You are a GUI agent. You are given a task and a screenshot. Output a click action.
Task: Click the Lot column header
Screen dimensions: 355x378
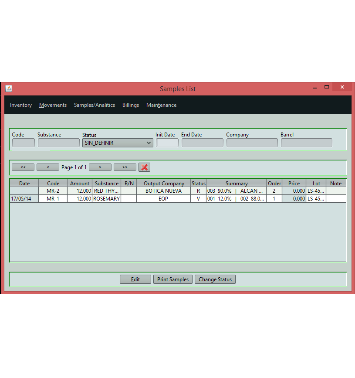pos(316,183)
